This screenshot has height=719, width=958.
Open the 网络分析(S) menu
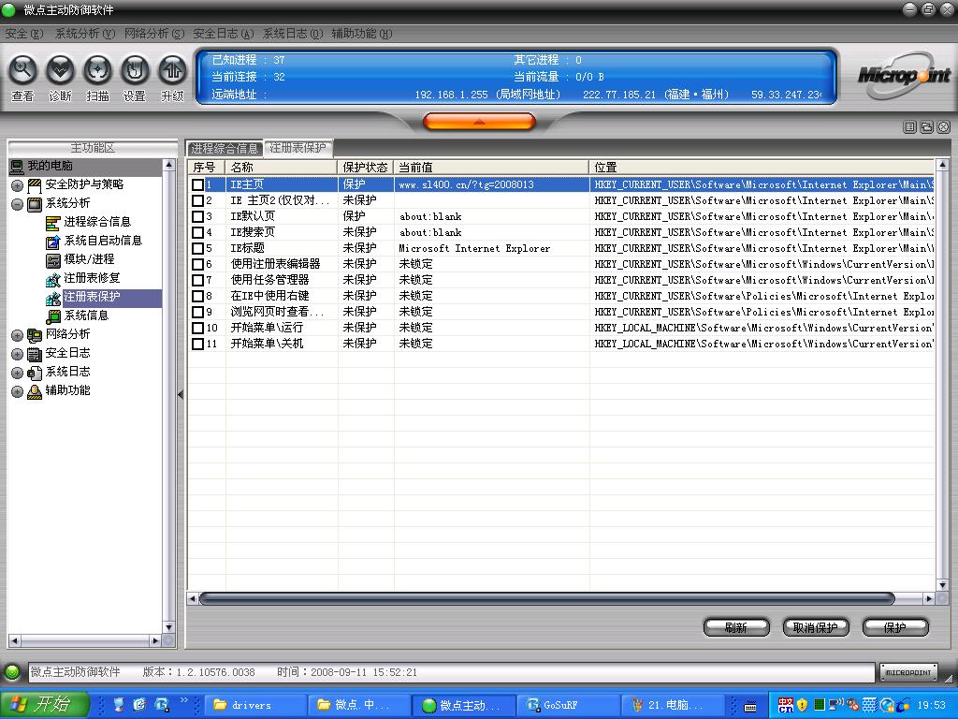[154, 34]
